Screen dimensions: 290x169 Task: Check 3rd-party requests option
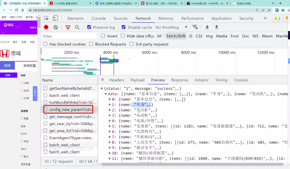[x=131, y=44]
